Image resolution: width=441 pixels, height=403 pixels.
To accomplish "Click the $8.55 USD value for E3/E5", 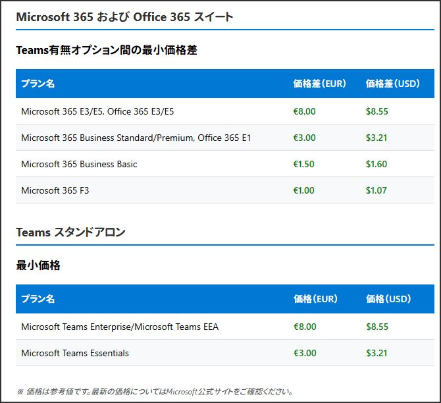I will point(376,111).
